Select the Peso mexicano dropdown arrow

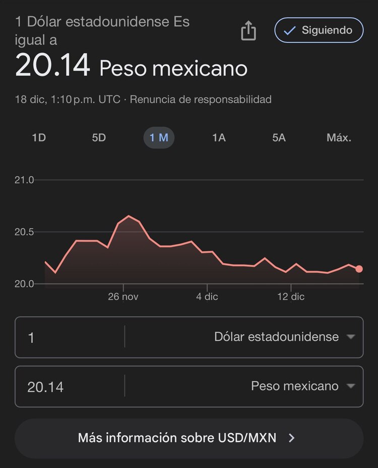(x=352, y=386)
